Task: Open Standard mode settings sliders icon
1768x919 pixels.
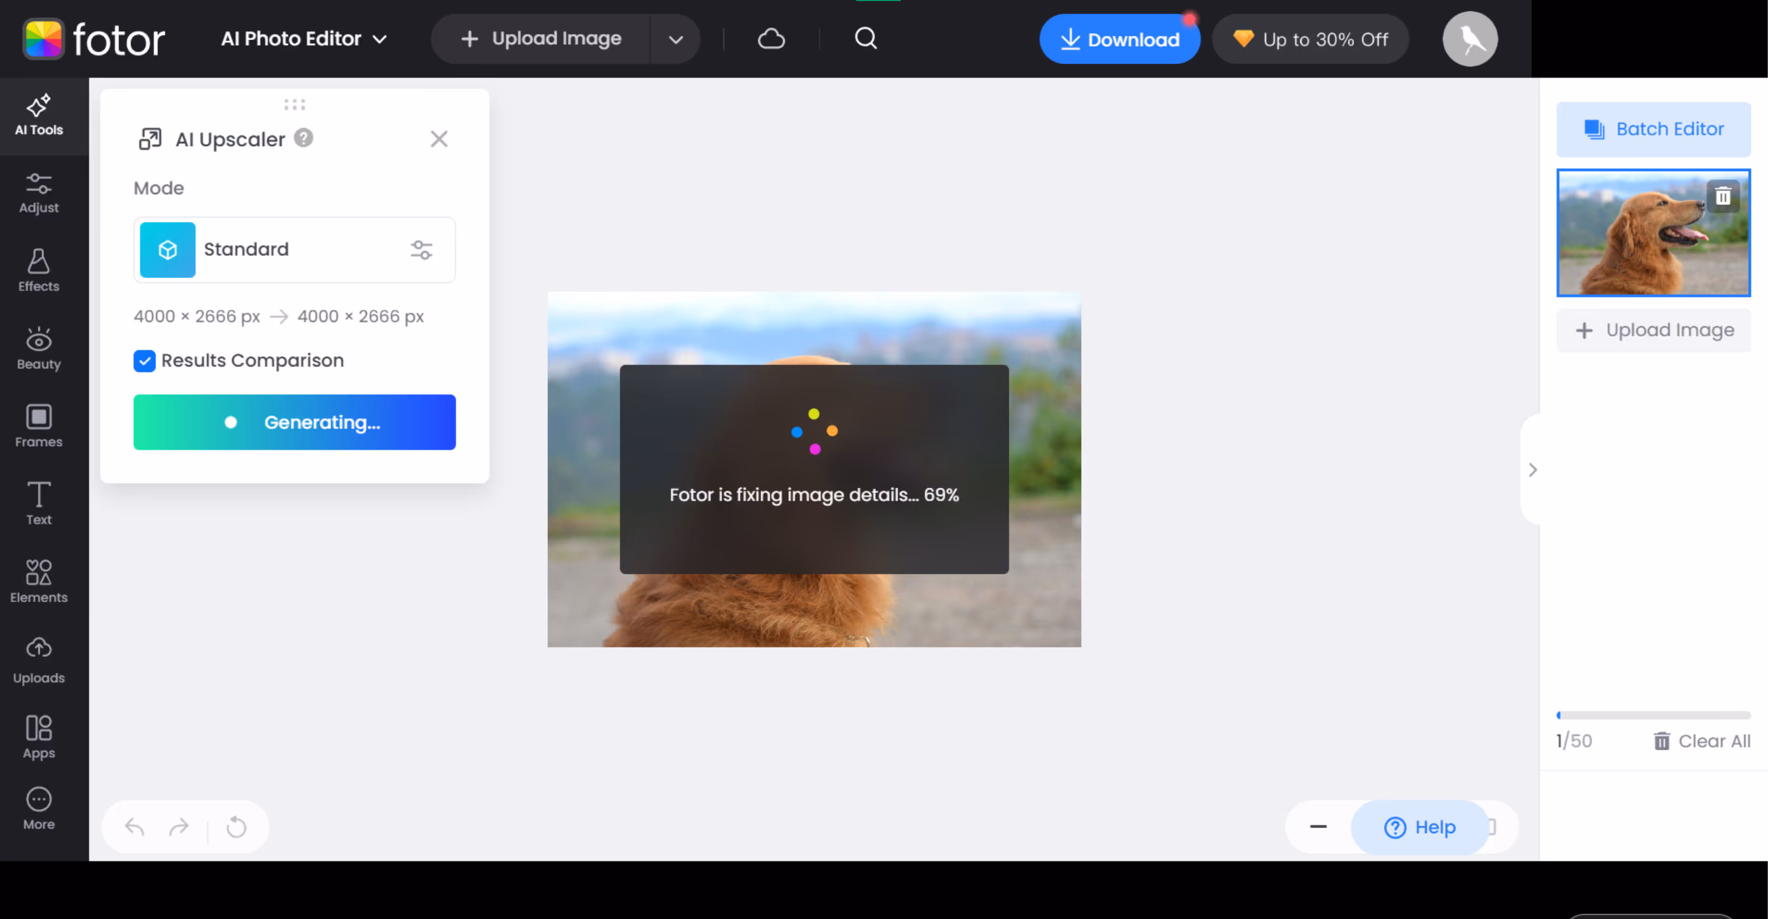Action: click(421, 250)
